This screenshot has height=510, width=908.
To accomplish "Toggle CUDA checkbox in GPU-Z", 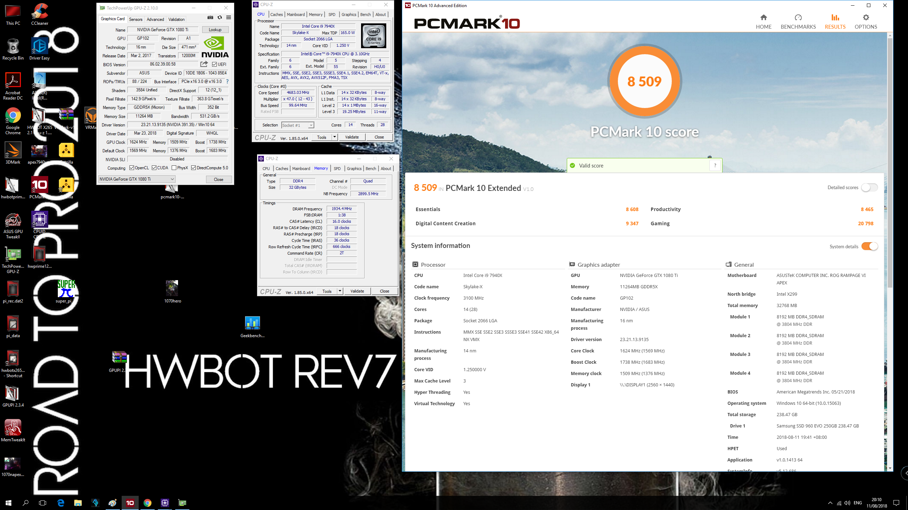I will click(x=154, y=168).
